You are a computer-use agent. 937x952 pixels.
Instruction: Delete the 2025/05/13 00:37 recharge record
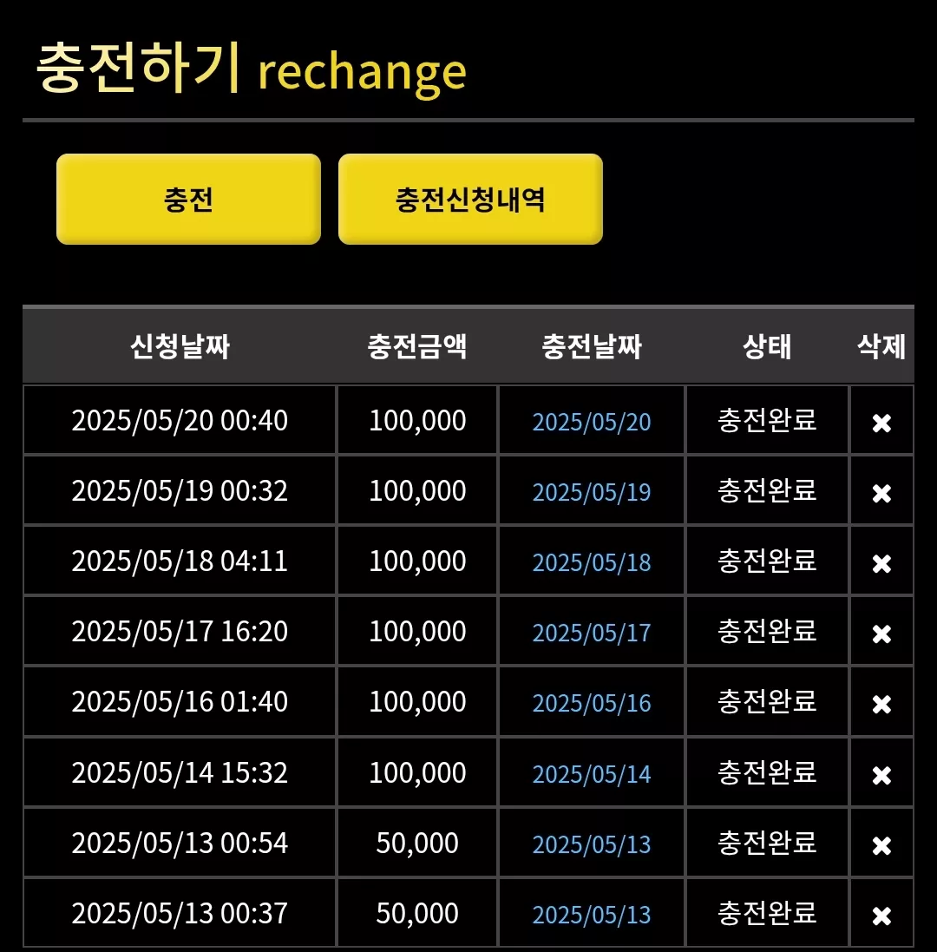[x=881, y=916]
